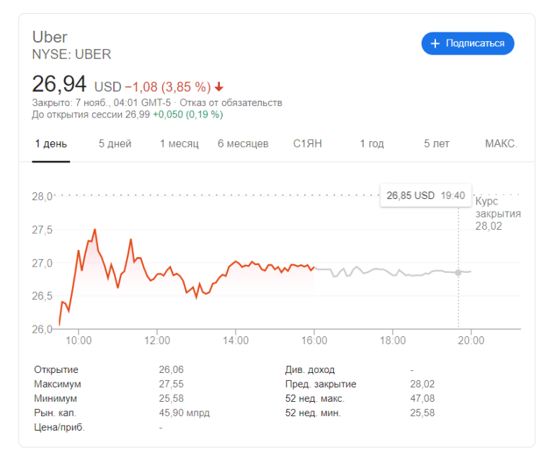This screenshot has height=458, width=555.
Task: Click the 12:00 time axis label
Action: coord(157,341)
